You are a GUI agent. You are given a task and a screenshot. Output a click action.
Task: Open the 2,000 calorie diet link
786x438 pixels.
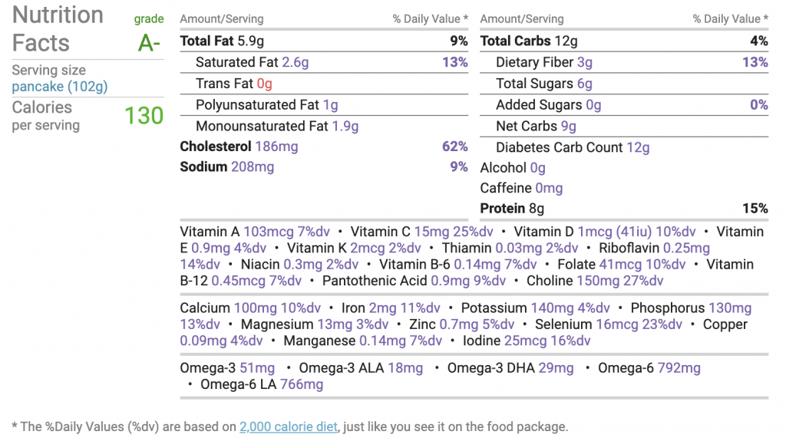pyautogui.click(x=289, y=426)
